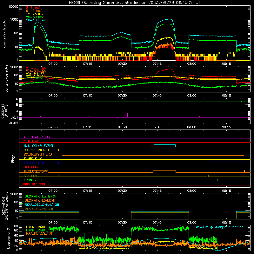Viewport: 254px width, 254px height.
Task: Click the green 7-20 MeV legend label
Action: click(34, 78)
